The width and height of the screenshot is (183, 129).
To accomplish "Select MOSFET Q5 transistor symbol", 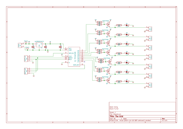I will coord(110,62).
